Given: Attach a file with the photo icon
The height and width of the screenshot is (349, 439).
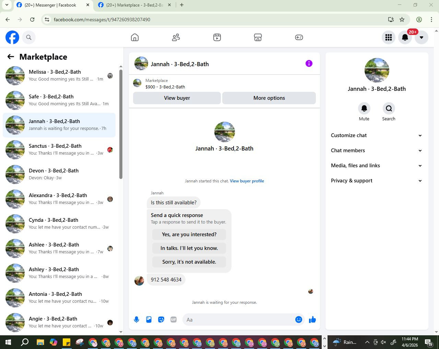Looking at the screenshot, I should point(149,320).
